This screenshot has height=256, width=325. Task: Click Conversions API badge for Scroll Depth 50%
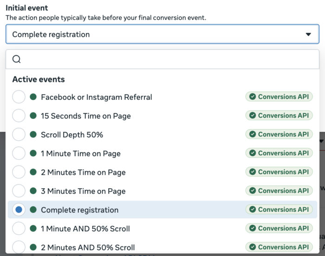coord(279,134)
